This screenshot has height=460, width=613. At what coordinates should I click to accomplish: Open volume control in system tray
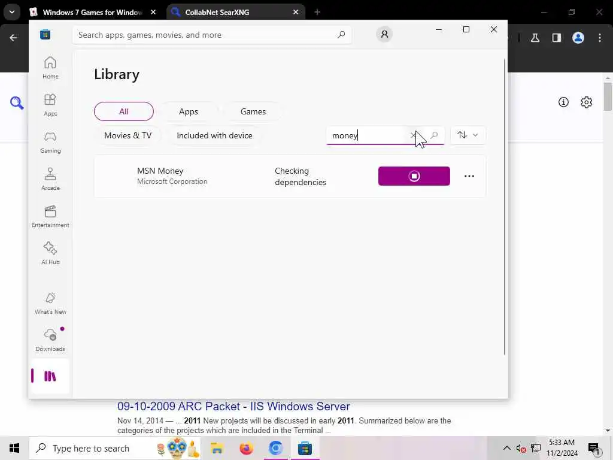(x=521, y=448)
